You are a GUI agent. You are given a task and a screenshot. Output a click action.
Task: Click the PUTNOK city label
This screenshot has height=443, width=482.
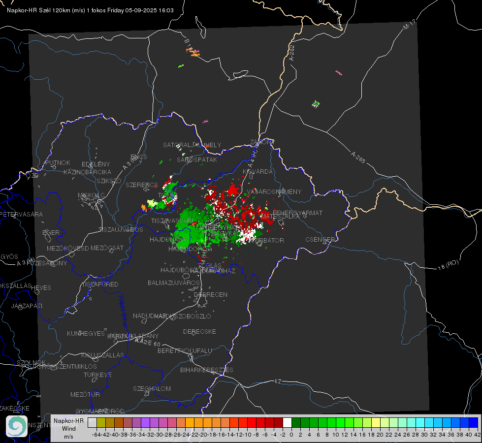58,162
